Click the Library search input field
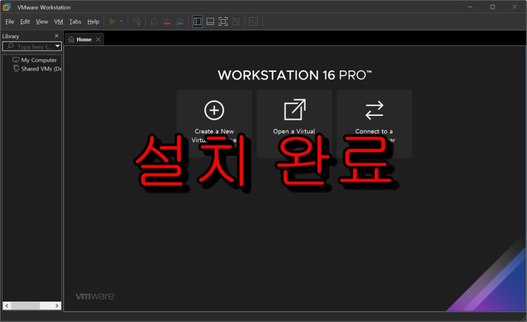527x322 pixels. coord(32,47)
